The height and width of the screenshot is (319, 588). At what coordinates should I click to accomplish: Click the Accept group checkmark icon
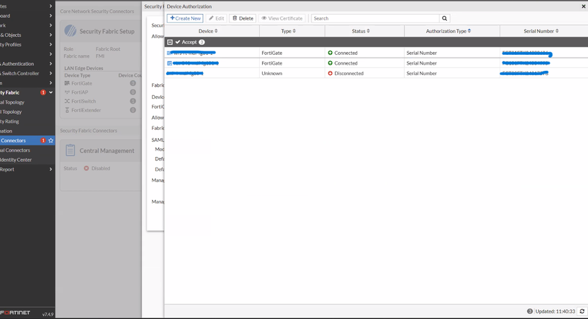178,42
